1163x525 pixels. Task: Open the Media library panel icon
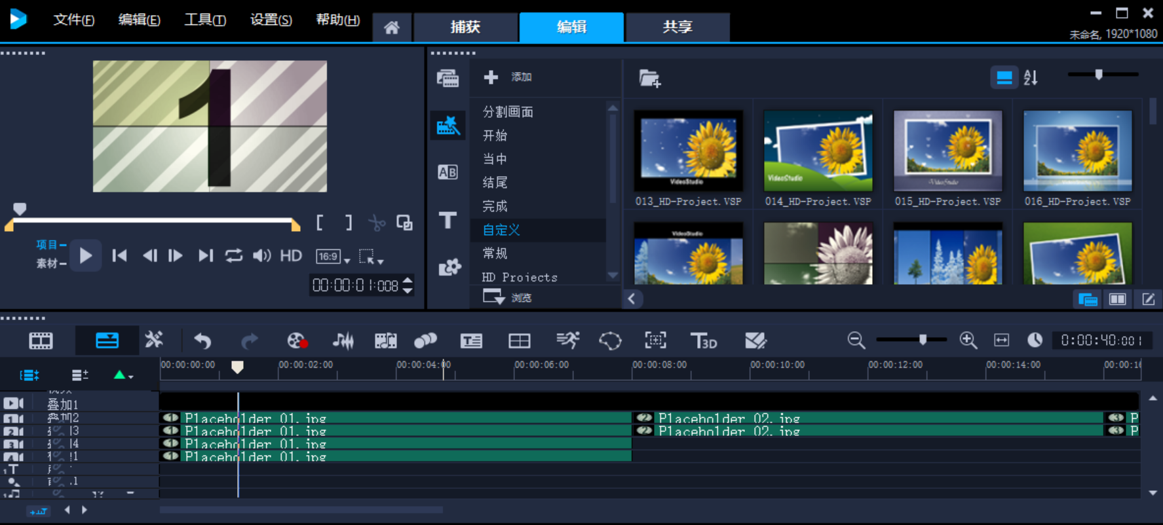click(448, 78)
